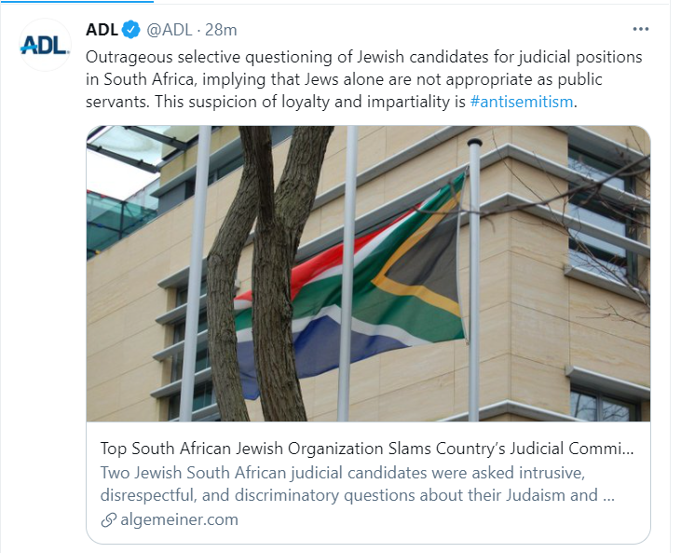
Task: Click the words South Africa in the tweet
Action: (148, 79)
